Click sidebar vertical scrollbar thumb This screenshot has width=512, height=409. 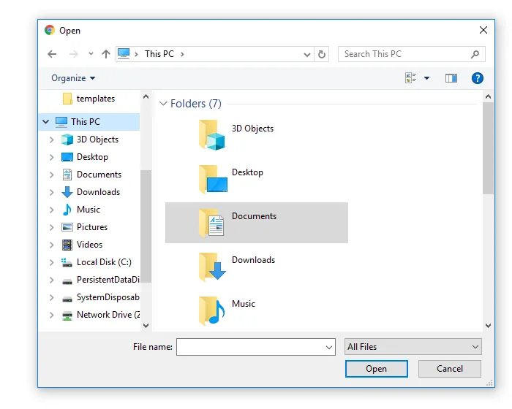click(x=146, y=226)
